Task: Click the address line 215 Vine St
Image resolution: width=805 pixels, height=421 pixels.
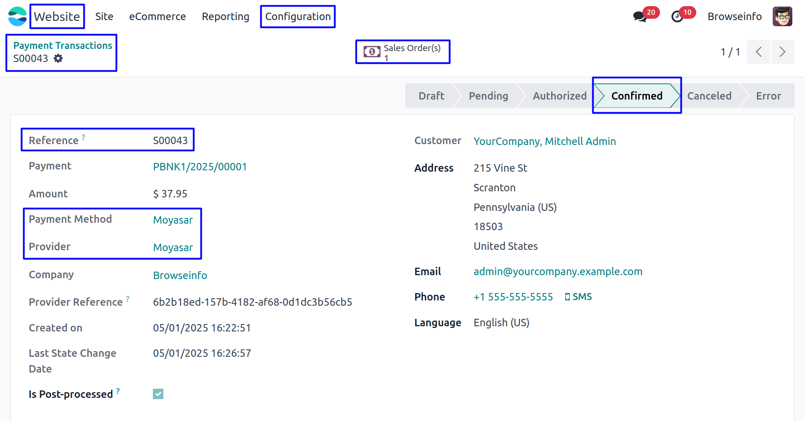Action: tap(500, 168)
